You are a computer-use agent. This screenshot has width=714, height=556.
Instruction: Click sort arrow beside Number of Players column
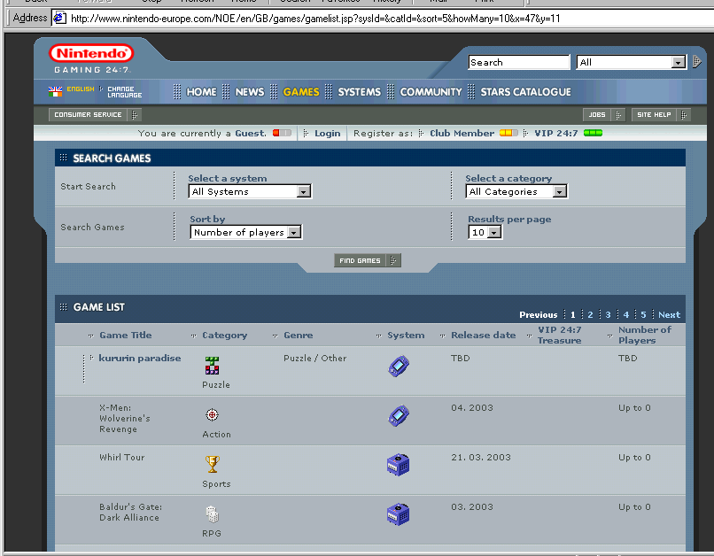click(610, 336)
